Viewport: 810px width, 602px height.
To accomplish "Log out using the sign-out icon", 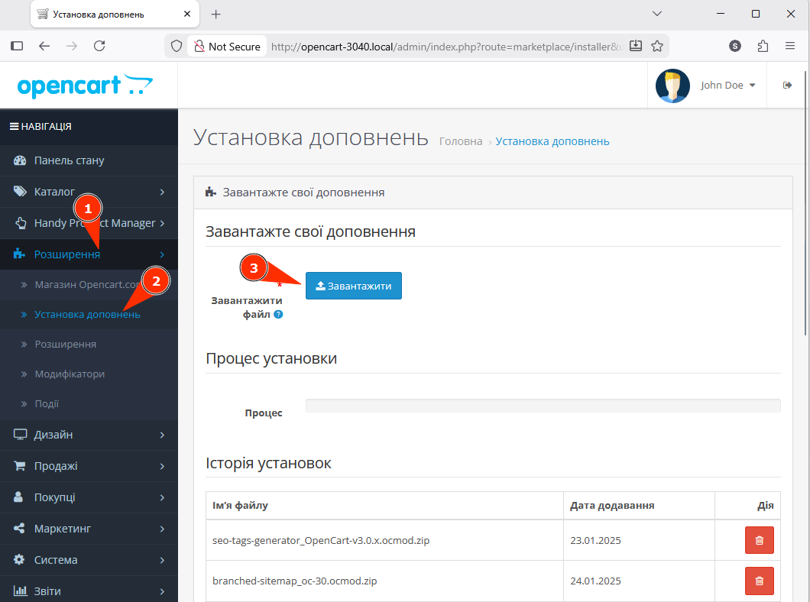I will coord(787,86).
